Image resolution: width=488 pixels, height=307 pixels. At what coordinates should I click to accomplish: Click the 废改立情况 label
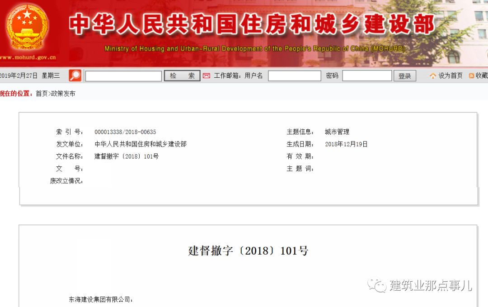tap(66, 181)
